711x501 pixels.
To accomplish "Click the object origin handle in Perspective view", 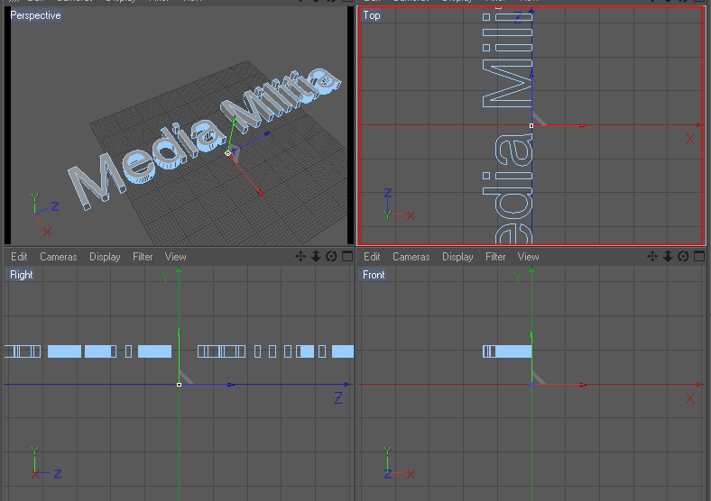I will (x=228, y=153).
